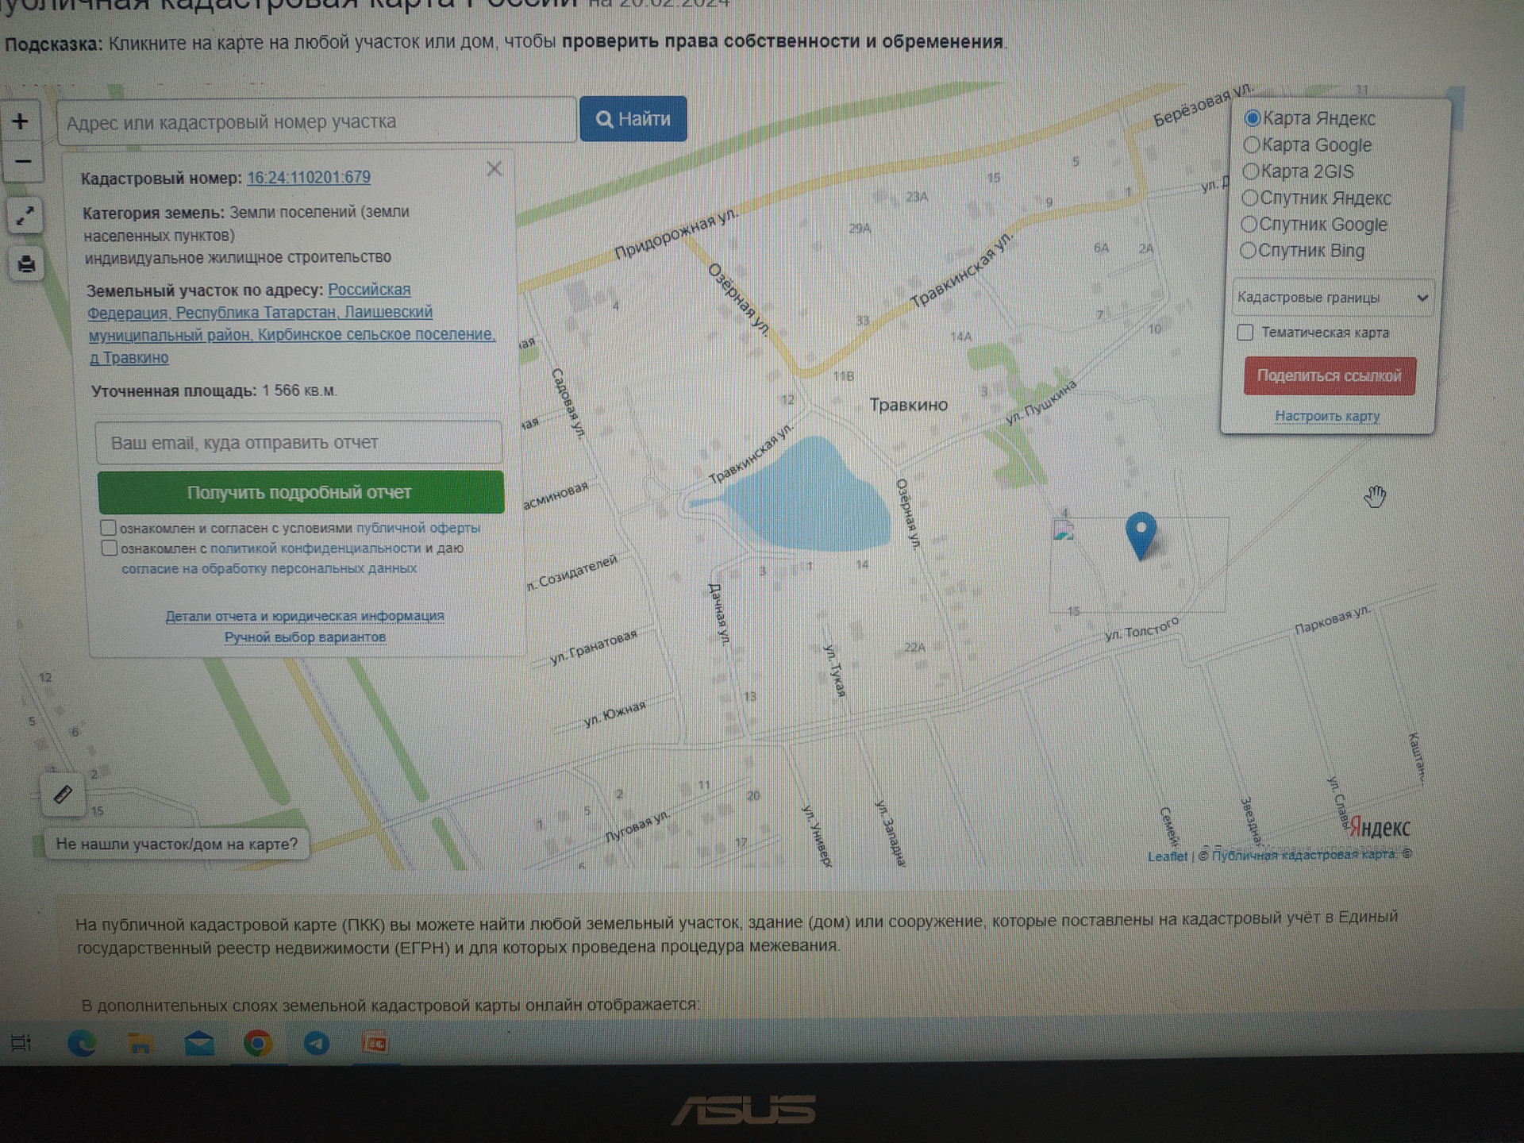Click the blue location marker pin

[x=1141, y=533]
